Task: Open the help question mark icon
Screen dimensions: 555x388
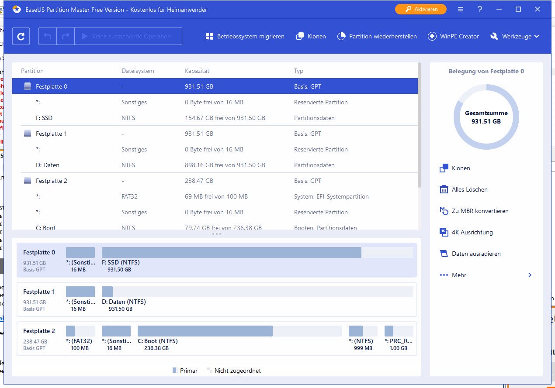Action: point(480,9)
